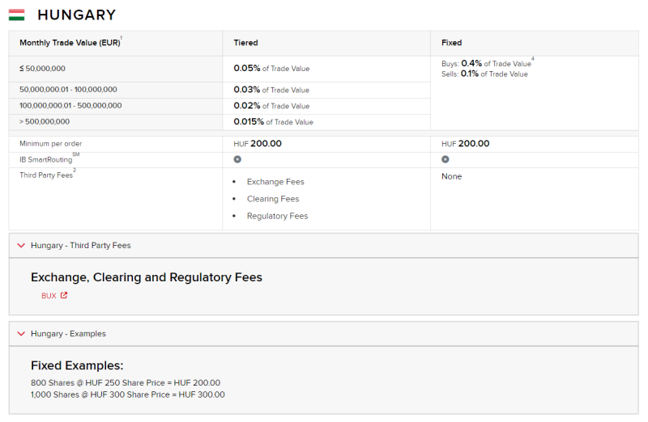This screenshot has width=648, height=422.
Task: Click the Regulatory Fees bullet item
Action: pyautogui.click(x=277, y=216)
